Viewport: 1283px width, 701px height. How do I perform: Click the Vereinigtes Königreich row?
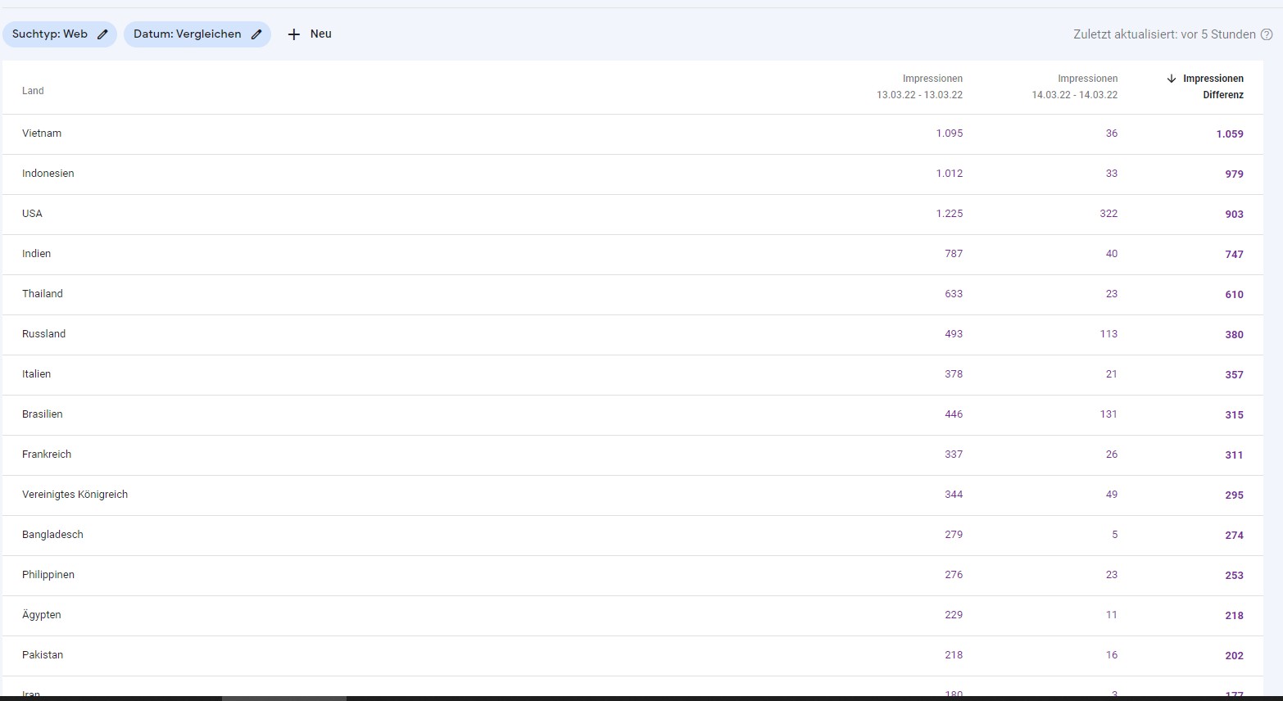(x=75, y=495)
